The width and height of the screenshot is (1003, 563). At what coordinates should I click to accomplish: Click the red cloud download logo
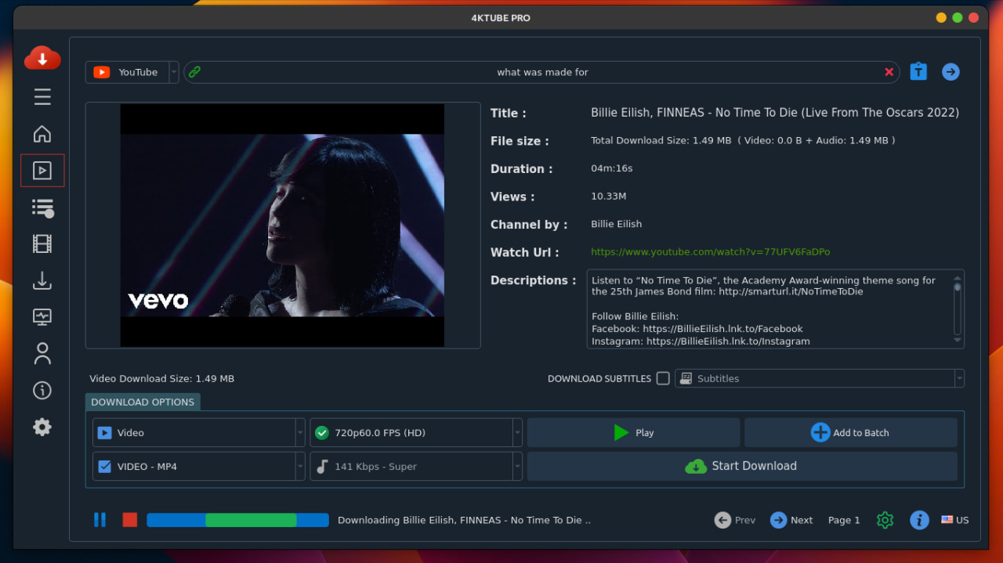(x=42, y=57)
